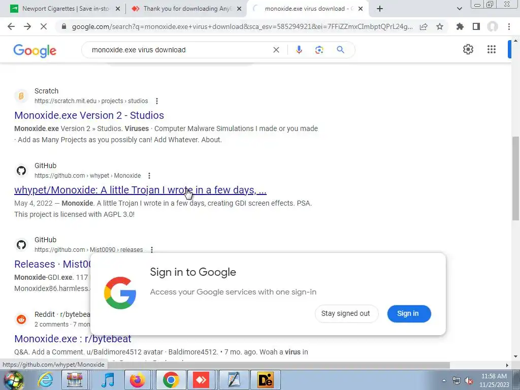520x390 pixels.
Task: Click the Sign in button
Action: pos(409,314)
